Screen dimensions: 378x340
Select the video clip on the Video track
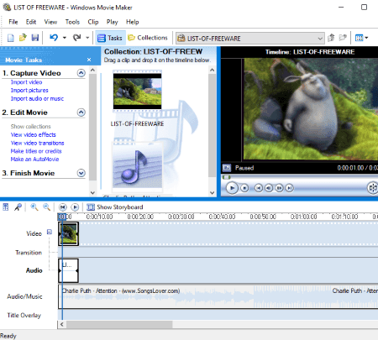[x=69, y=233]
